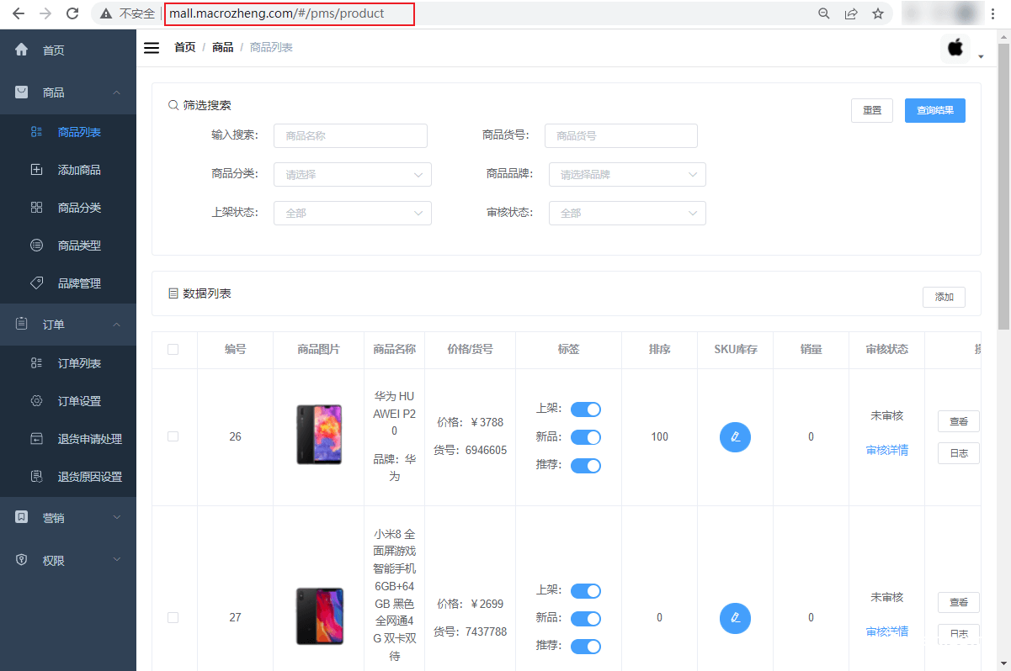
Task: Open the 商品分类 dropdown
Action: click(x=352, y=174)
